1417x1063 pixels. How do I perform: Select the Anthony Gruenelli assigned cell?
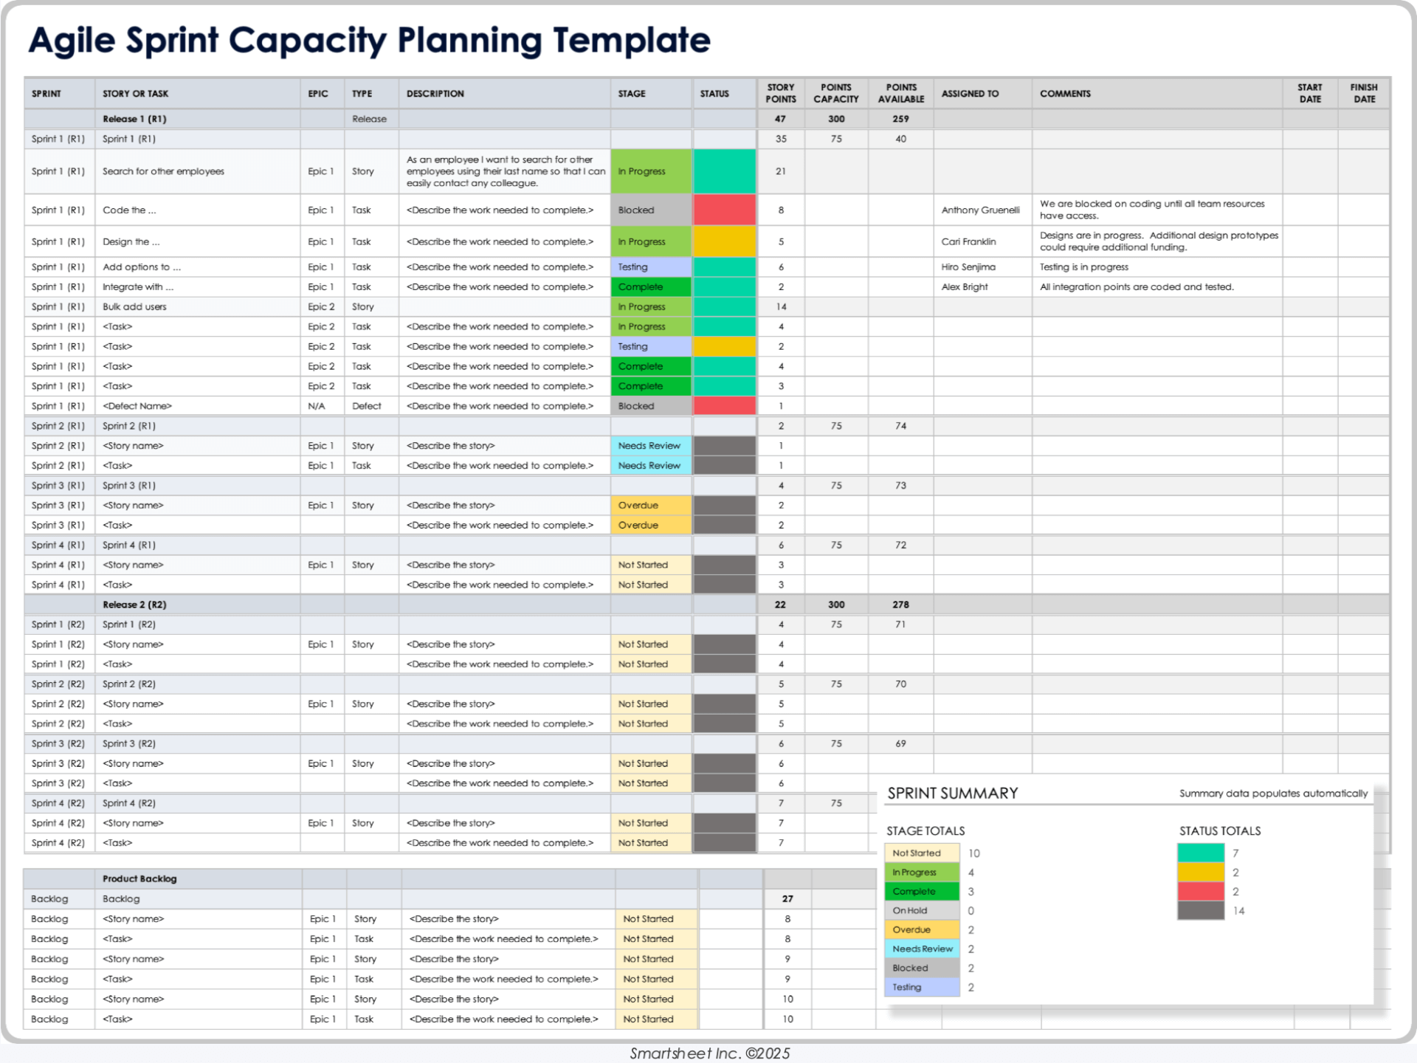pos(980,210)
